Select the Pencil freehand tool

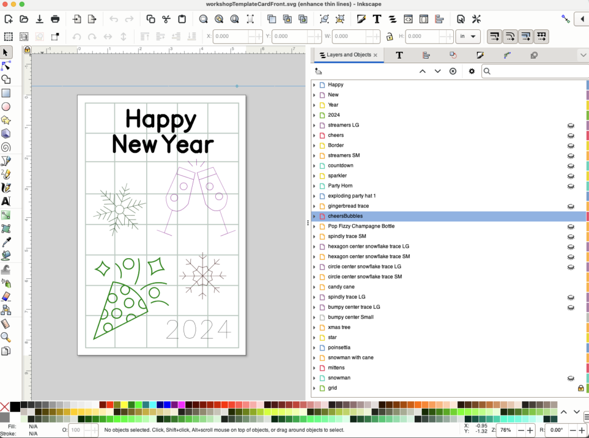(x=6, y=174)
